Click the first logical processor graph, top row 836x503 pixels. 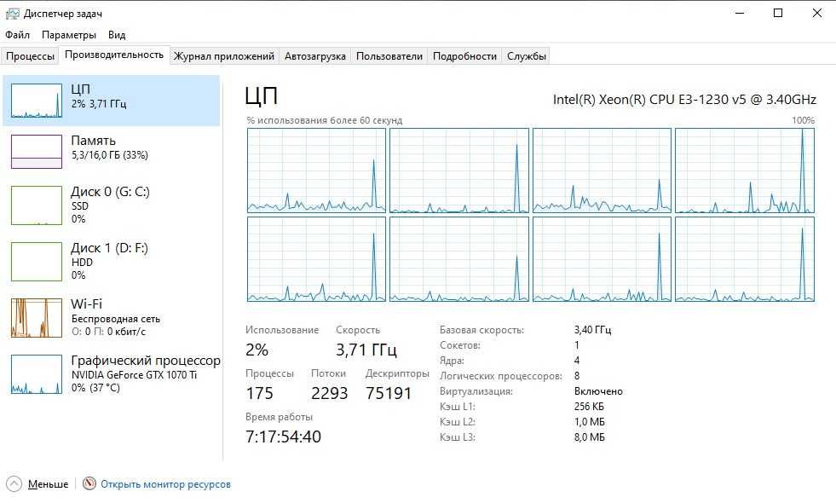[x=316, y=171]
